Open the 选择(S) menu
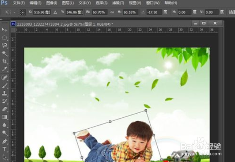235x162 pixels. point(101,3)
